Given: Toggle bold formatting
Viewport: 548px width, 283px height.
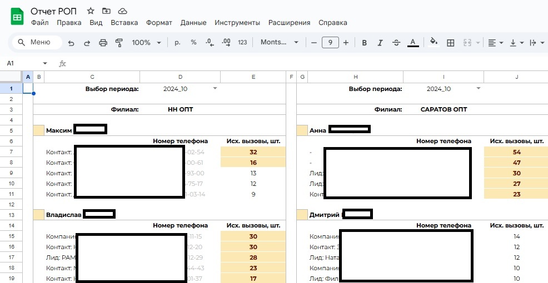Looking at the screenshot, I should tap(364, 43).
